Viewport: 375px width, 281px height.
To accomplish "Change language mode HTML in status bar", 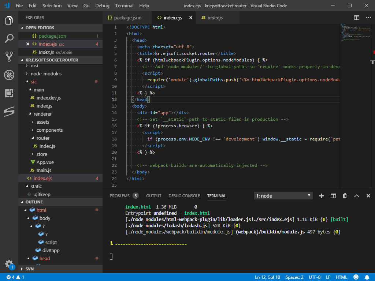I will [341, 277].
